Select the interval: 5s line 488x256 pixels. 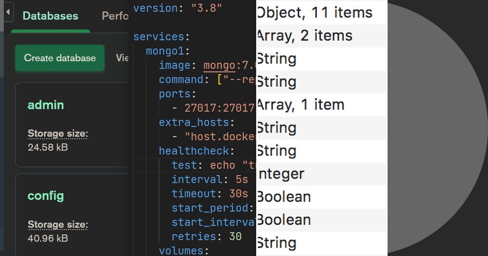(203, 179)
